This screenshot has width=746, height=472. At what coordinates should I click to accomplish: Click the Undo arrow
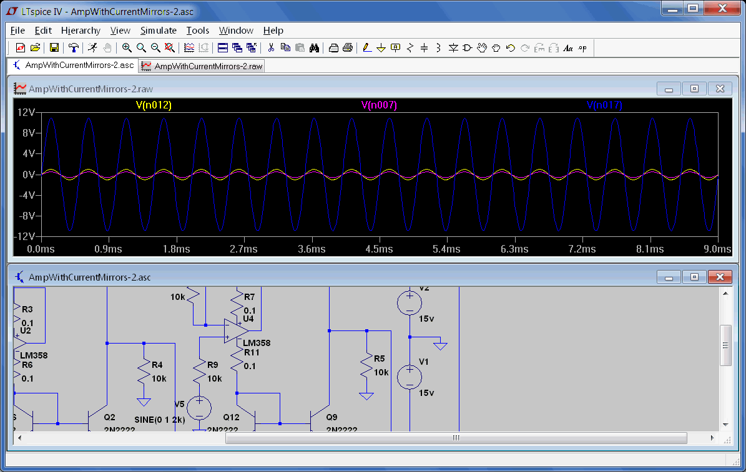coord(511,47)
